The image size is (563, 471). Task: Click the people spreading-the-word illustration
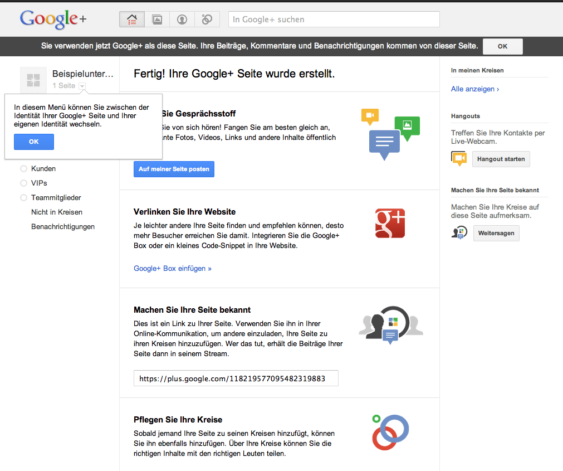(391, 325)
